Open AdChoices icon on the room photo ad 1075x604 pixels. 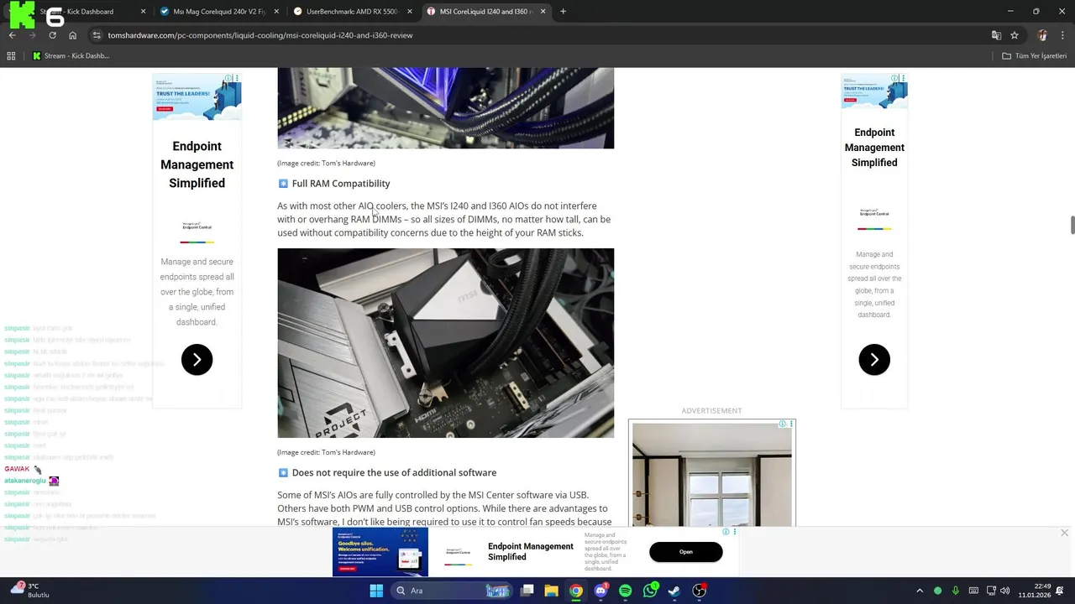782,424
